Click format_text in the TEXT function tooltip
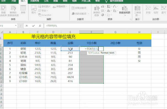This screenshot has height=109, width=167. (107, 53)
